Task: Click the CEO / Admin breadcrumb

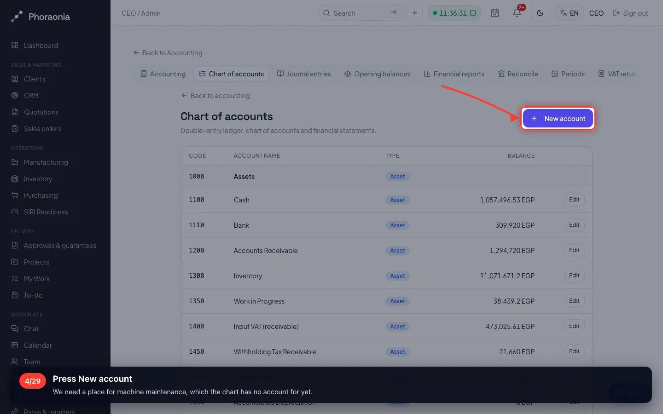Action: coord(141,13)
